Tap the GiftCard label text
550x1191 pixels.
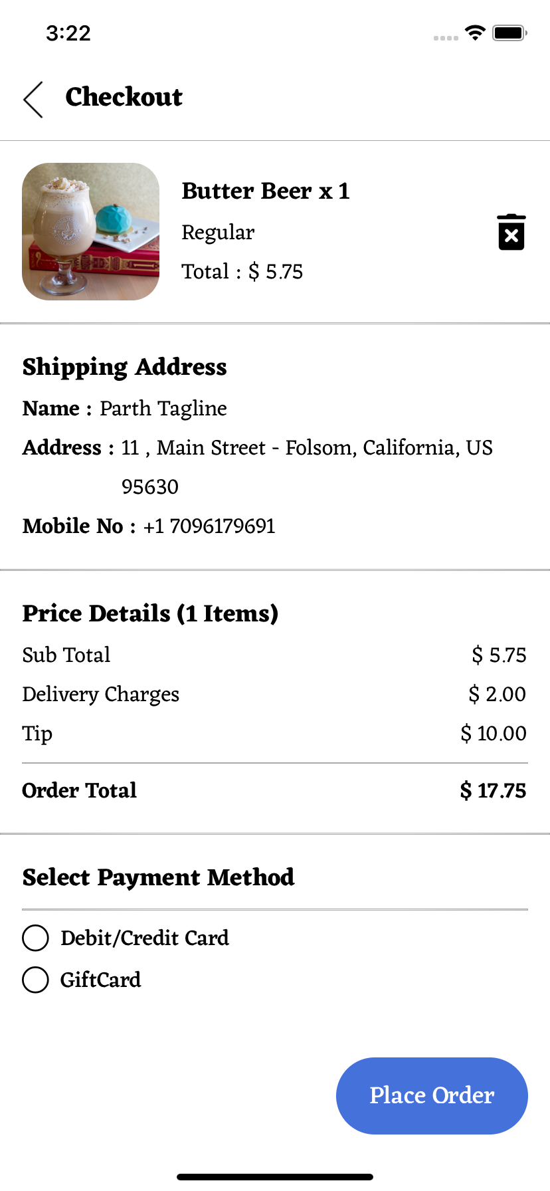pyautogui.click(x=101, y=980)
